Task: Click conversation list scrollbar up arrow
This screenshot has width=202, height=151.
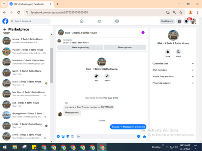Action: pyautogui.click(x=51, y=34)
